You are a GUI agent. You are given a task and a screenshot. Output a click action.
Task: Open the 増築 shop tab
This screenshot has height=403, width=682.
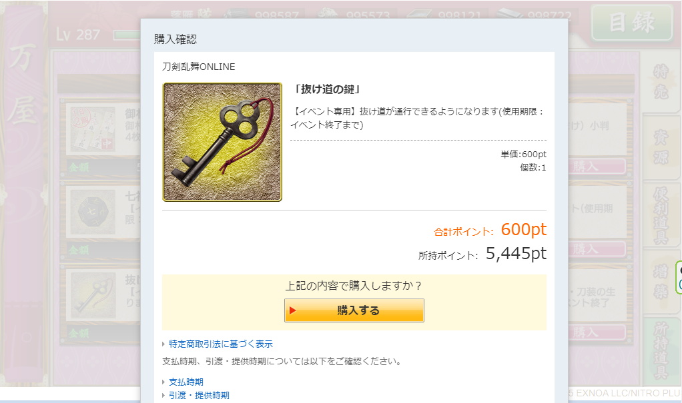661,282
